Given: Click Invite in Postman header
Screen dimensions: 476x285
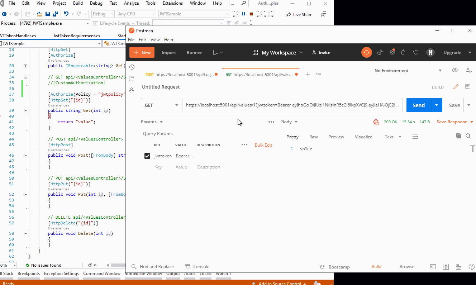Looking at the screenshot, I should tap(321, 52).
